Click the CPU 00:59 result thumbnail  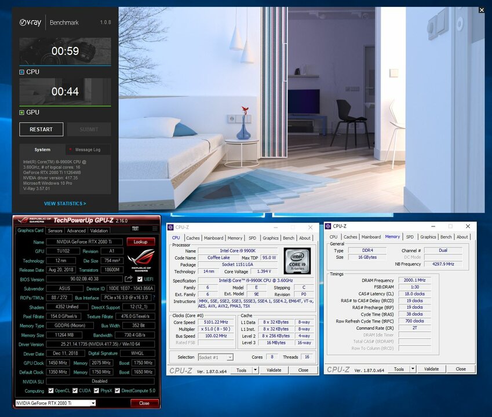tap(65, 52)
